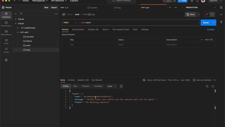Open the Workspaces menu
225x127 pixels.
point(40,1)
